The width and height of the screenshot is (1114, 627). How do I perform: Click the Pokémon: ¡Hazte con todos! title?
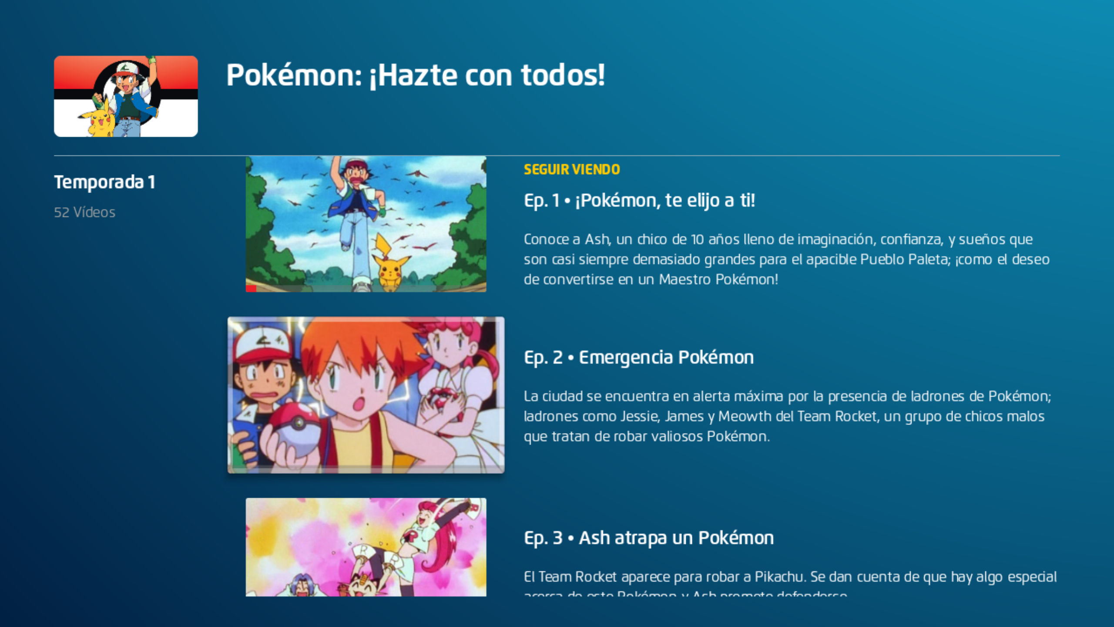tap(416, 75)
